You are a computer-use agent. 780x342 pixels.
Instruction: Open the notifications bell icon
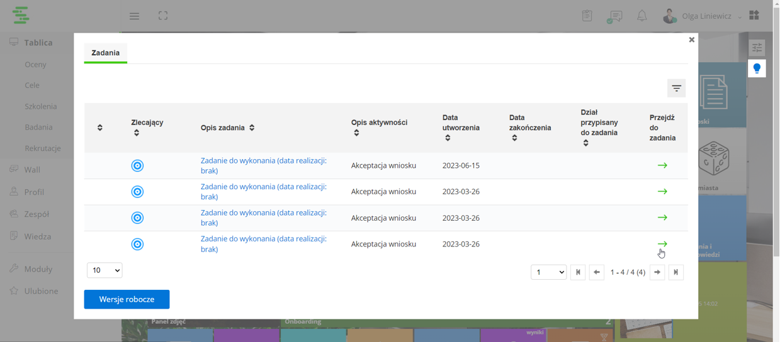click(642, 16)
